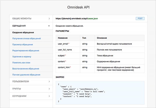The height and width of the screenshot is (108, 156).
Task: Click Содержание обращения description
Action: click(x=108, y=62)
